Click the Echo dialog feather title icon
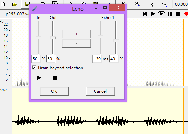The height and width of the screenshot is (134, 188). point(35,9)
